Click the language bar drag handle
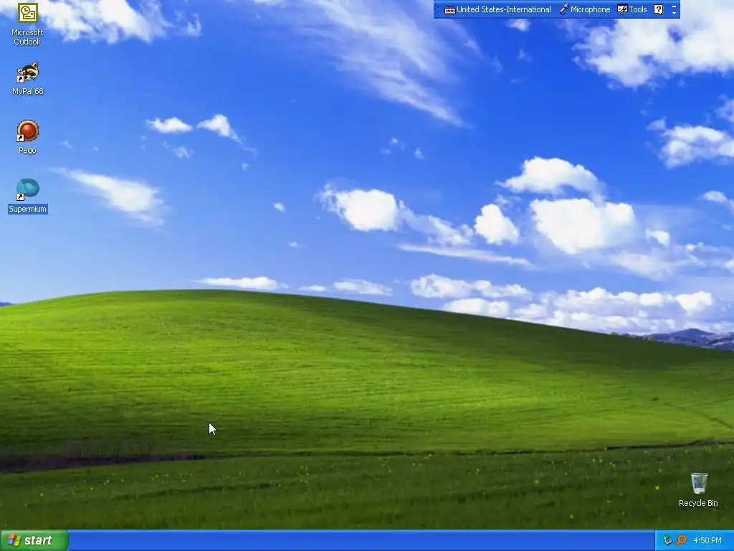 (x=437, y=9)
